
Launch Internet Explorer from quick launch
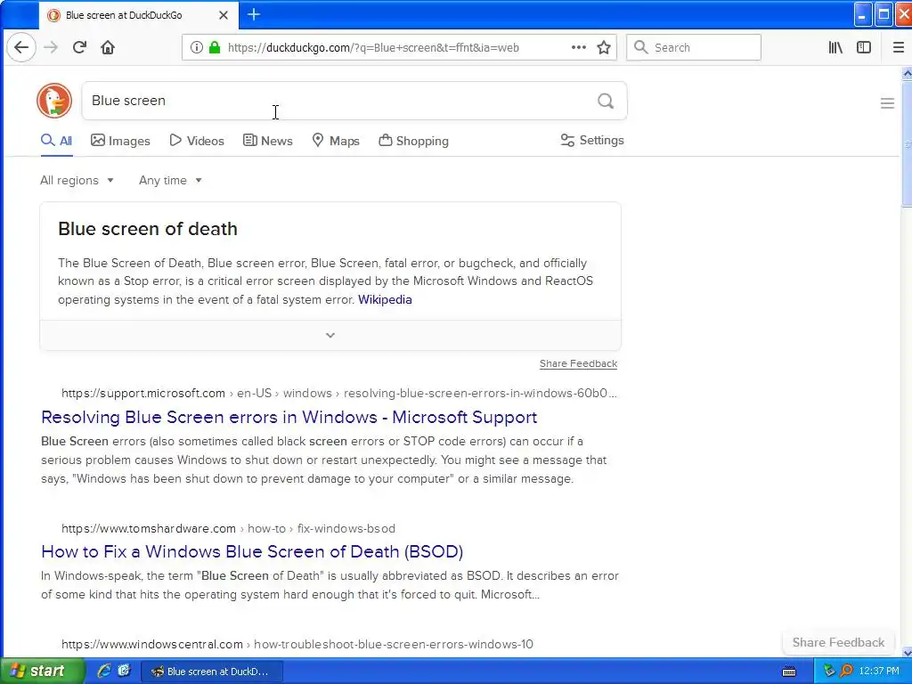pos(103,671)
